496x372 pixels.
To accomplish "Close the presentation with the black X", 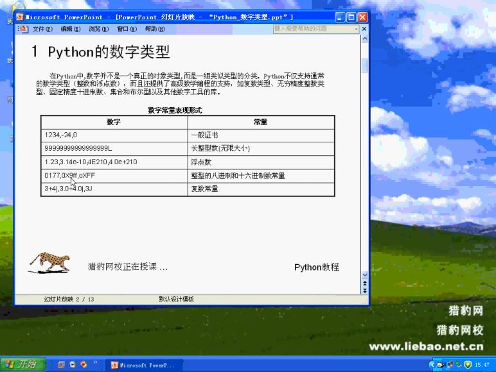I will 364,29.
